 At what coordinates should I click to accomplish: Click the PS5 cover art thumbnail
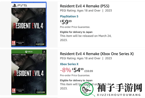point(29,25)
